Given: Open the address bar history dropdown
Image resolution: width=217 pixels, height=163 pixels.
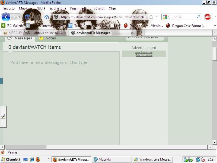Looking at the screenshot, I should click(157, 17).
